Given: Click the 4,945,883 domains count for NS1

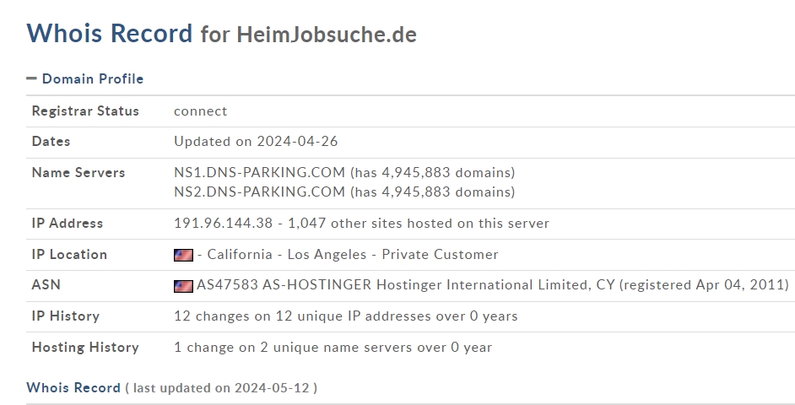Looking at the screenshot, I should point(432,172).
